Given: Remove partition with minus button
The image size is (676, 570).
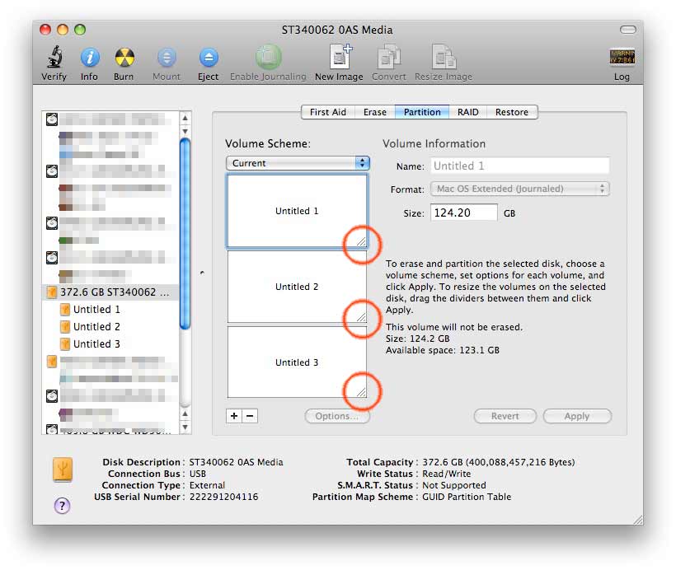Looking at the screenshot, I should click(x=250, y=416).
